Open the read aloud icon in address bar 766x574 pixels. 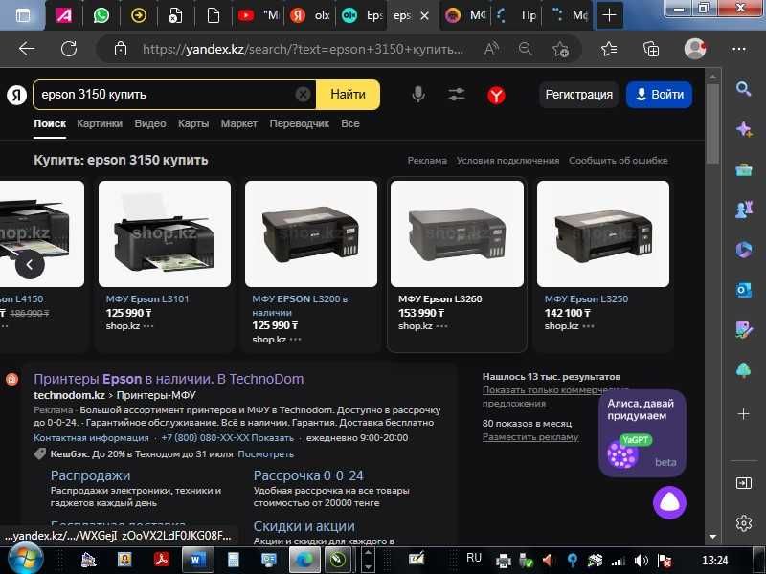tap(491, 49)
